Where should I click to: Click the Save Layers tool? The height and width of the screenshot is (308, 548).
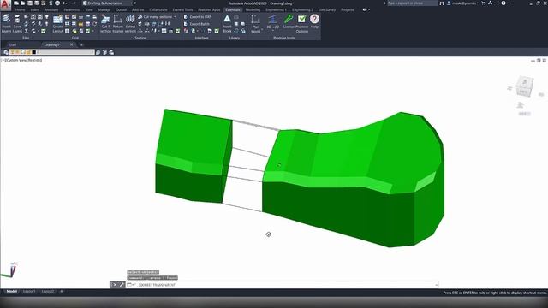point(17,24)
